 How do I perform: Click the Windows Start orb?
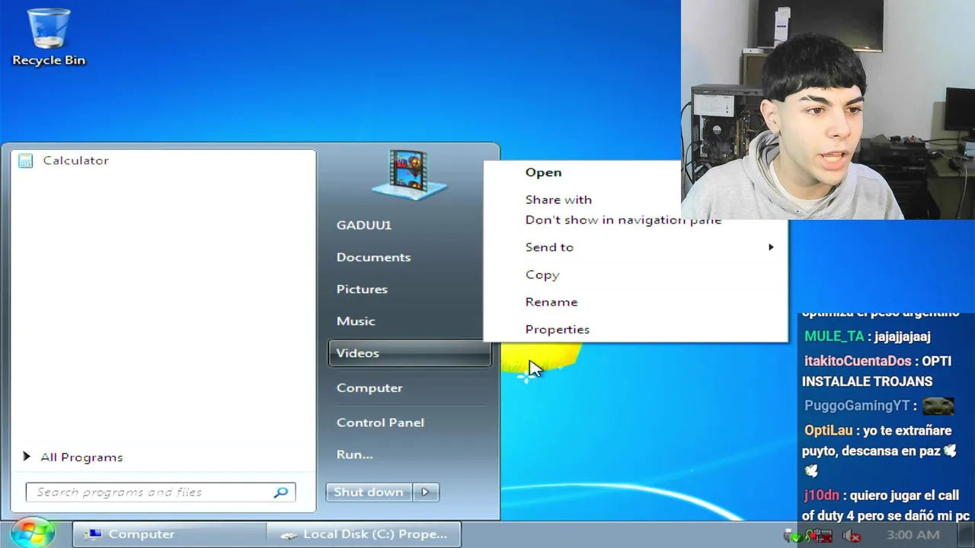32,533
